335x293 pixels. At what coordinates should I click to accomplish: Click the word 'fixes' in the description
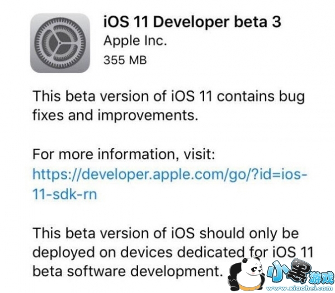(48, 115)
